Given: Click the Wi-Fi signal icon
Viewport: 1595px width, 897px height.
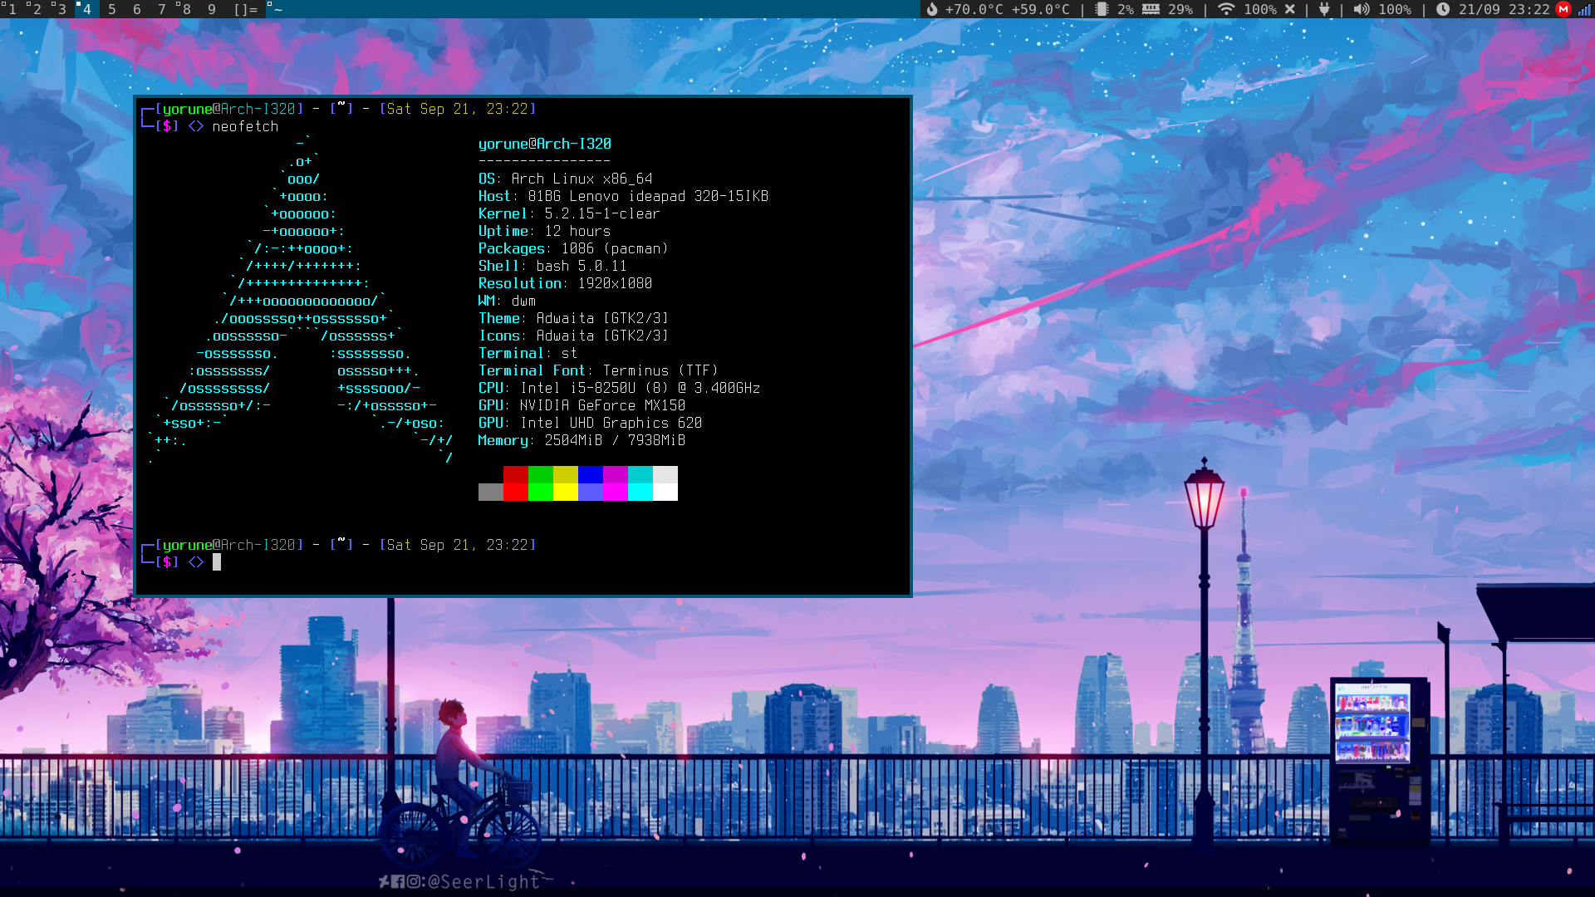Looking at the screenshot, I should pyautogui.click(x=1226, y=9).
